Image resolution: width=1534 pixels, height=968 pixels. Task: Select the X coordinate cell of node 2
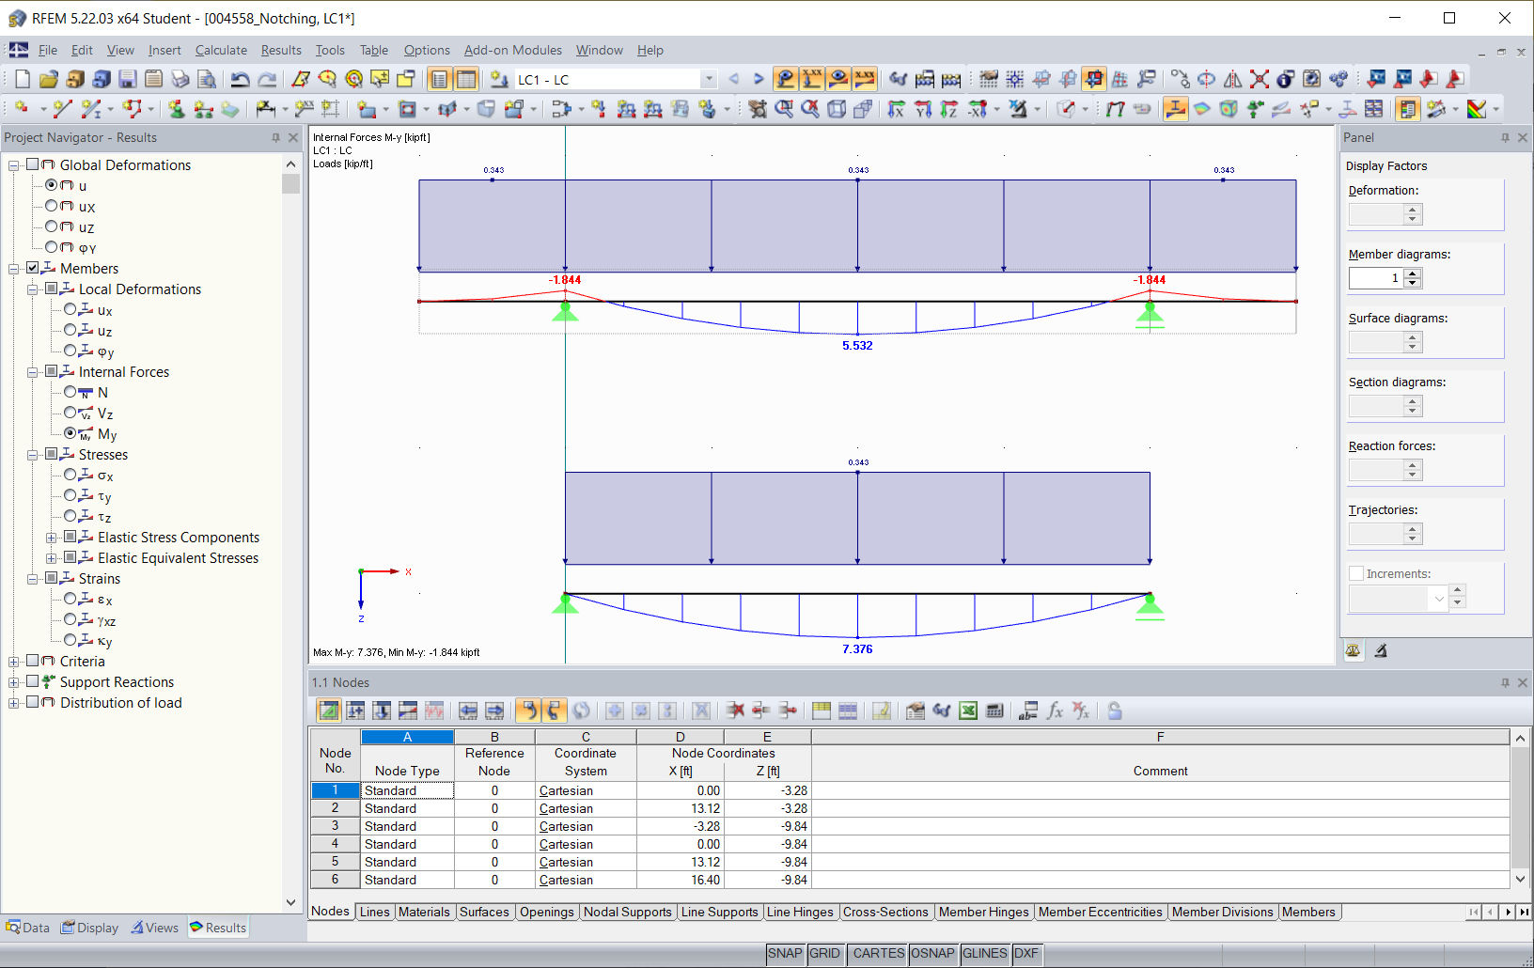[680, 808]
